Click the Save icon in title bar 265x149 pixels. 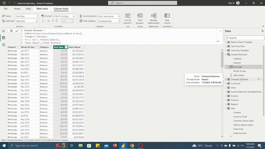4,3
